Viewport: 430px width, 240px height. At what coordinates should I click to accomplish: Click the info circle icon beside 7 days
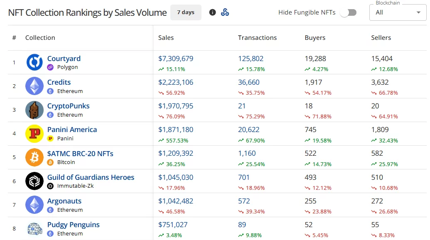212,12
